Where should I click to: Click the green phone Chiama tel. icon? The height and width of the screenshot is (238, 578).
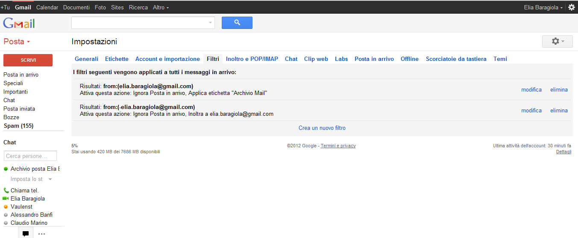(x=6, y=190)
